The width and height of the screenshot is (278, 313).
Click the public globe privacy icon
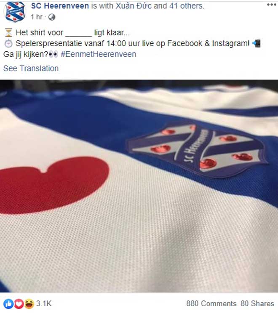(52, 17)
